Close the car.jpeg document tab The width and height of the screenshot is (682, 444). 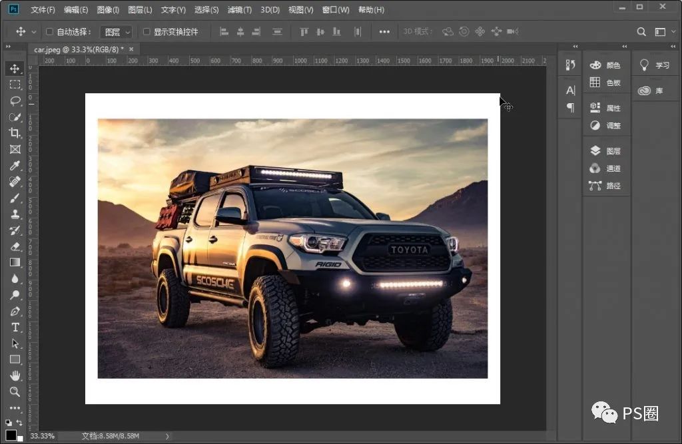point(131,49)
